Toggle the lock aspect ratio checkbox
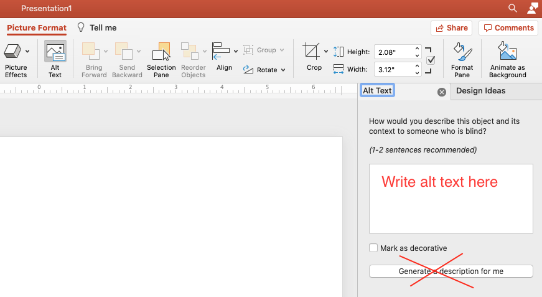Viewport: 542px width, 297px height. click(431, 60)
